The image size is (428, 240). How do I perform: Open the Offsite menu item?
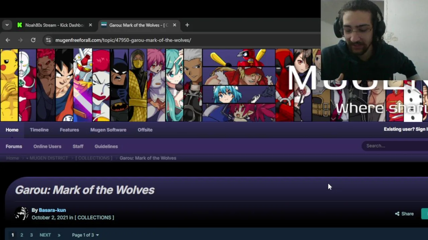[145, 130]
